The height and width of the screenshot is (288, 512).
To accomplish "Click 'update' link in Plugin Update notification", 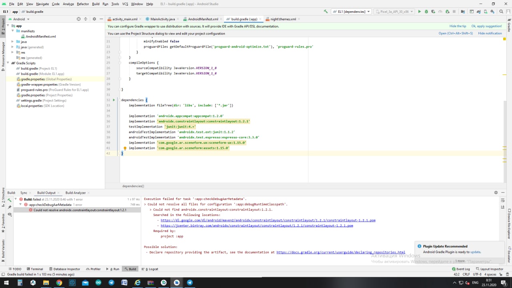I will click(475, 252).
